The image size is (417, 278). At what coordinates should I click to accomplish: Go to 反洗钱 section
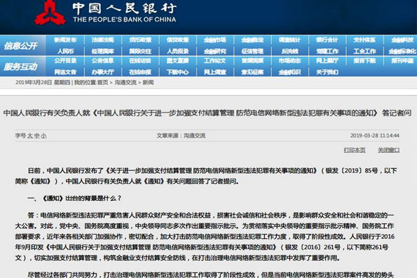[x=290, y=51]
